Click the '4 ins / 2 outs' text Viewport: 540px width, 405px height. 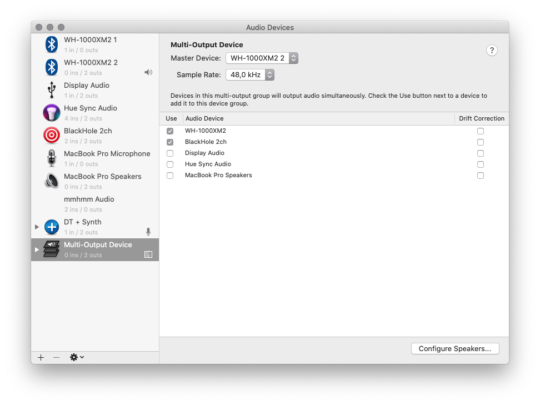coord(83,118)
